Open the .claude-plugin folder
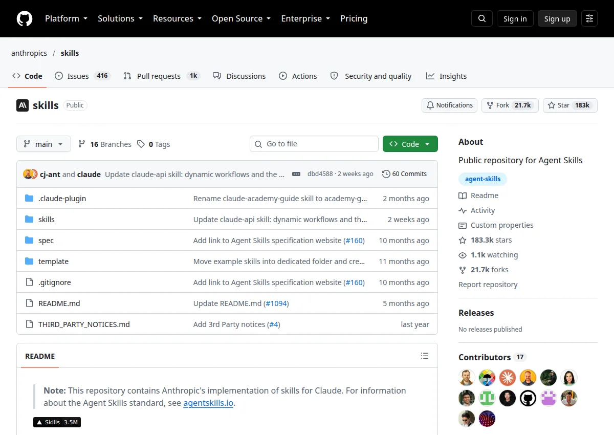Screen dimensions: 614x435 (62, 199)
